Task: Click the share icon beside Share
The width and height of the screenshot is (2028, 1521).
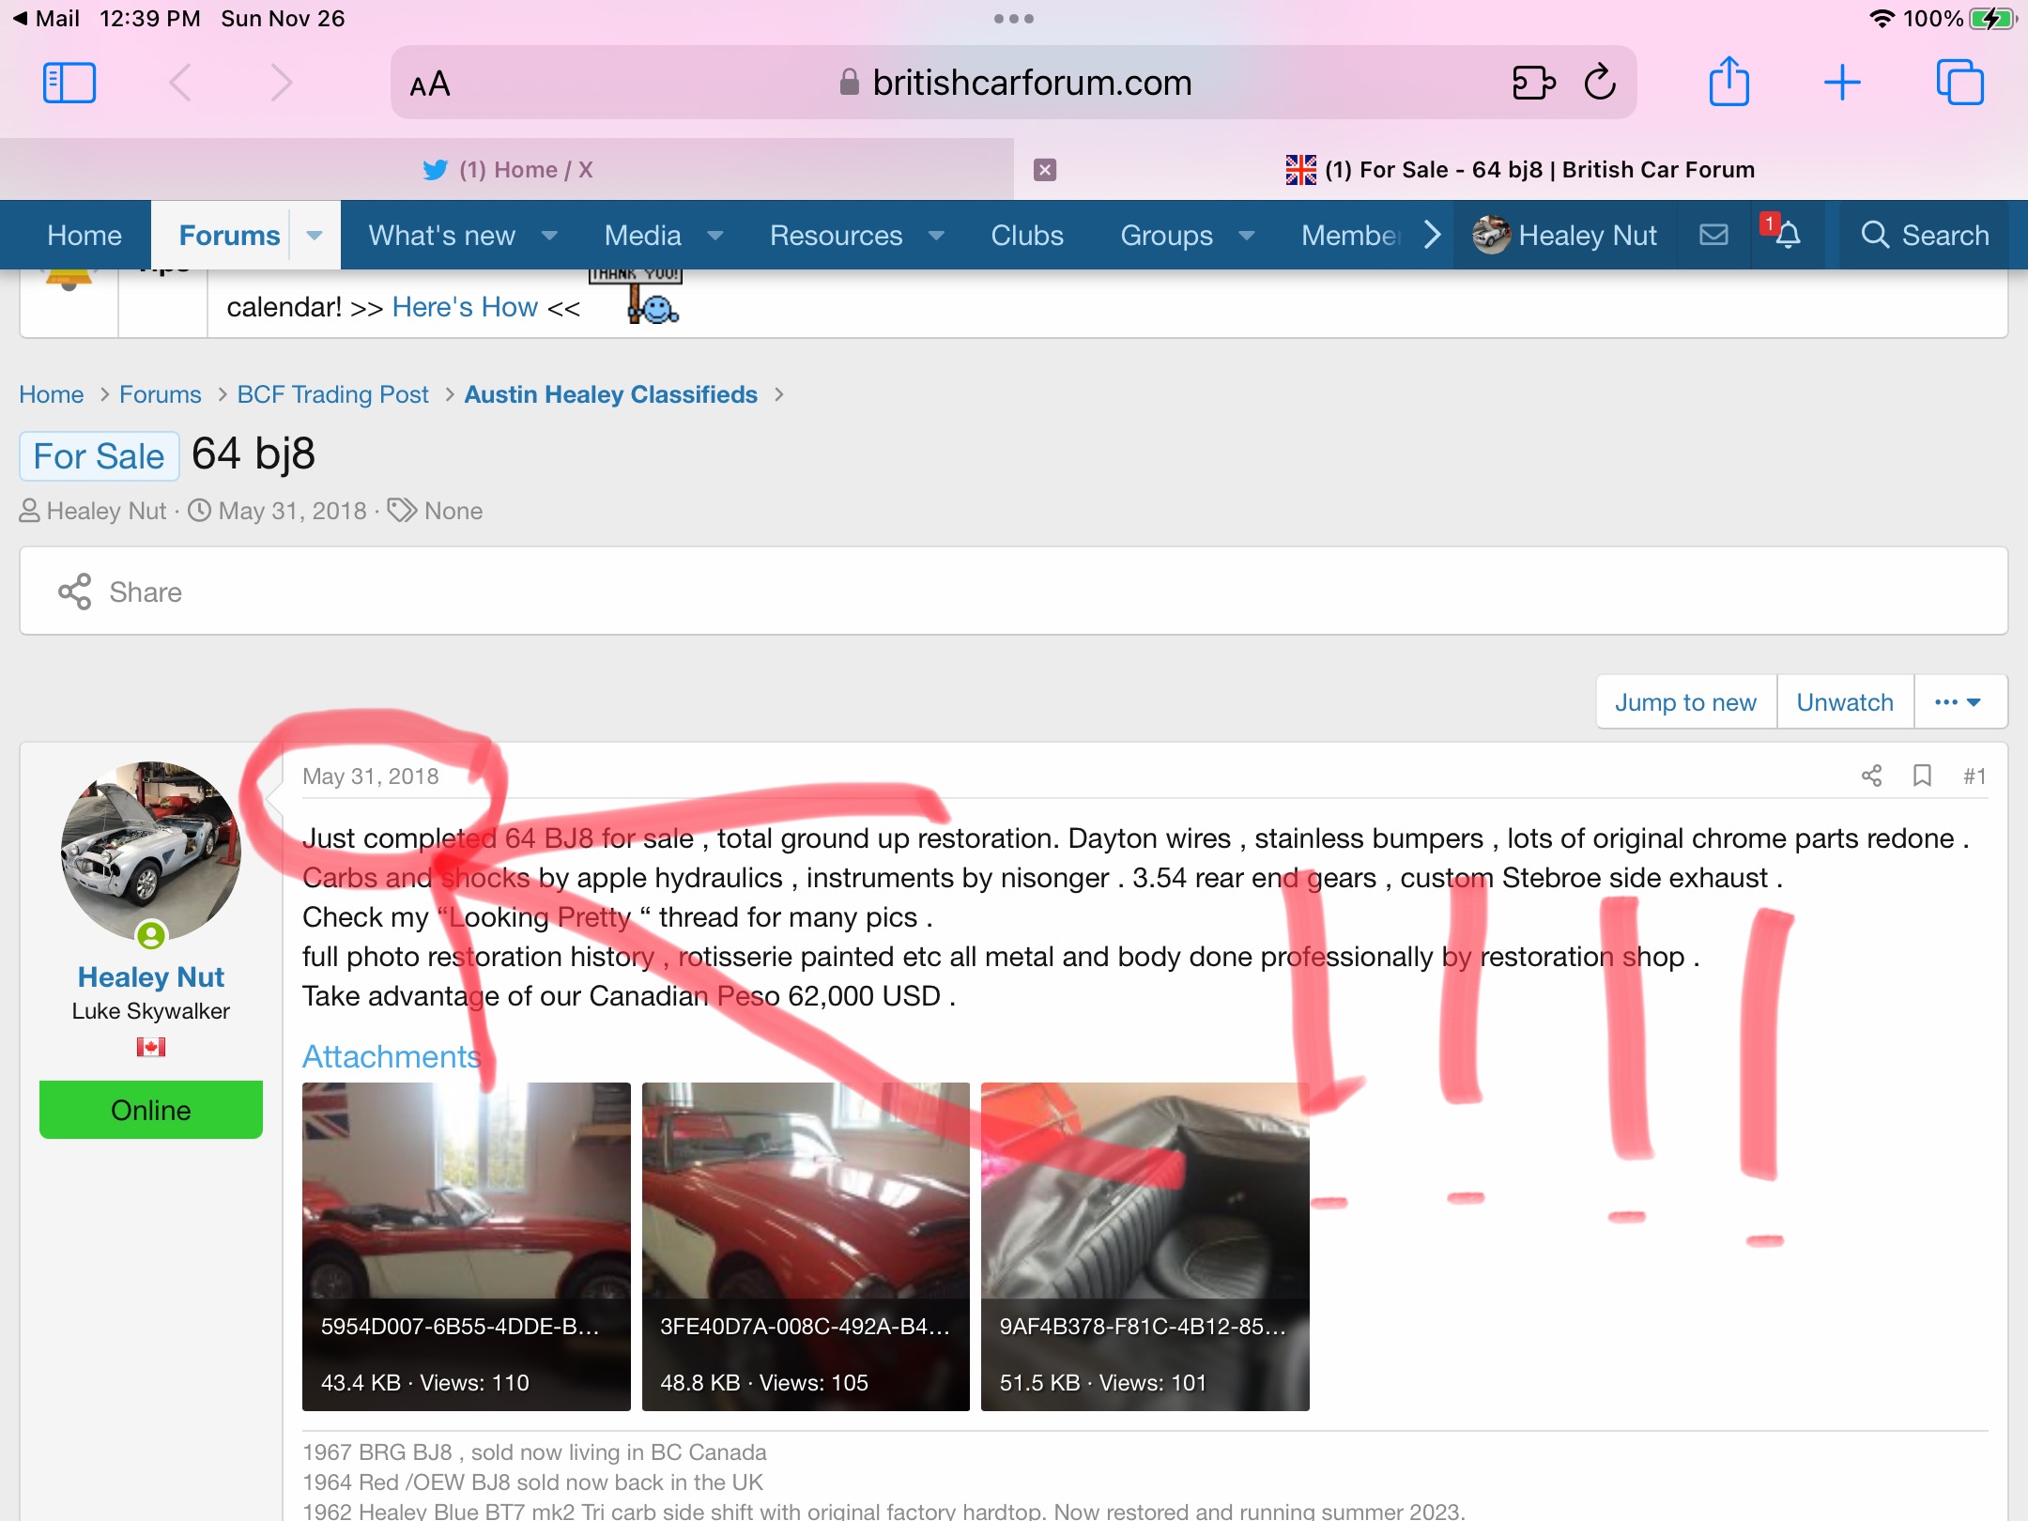Action: pyautogui.click(x=74, y=591)
